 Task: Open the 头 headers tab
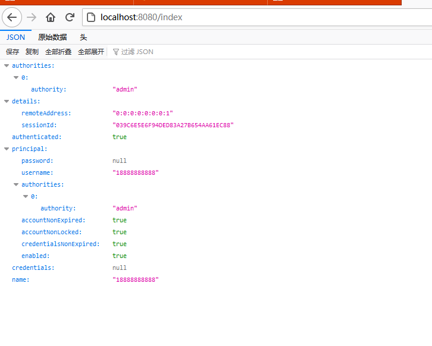click(x=83, y=37)
